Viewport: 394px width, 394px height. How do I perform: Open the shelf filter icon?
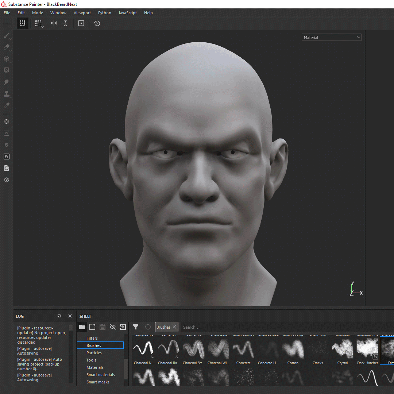(x=136, y=327)
